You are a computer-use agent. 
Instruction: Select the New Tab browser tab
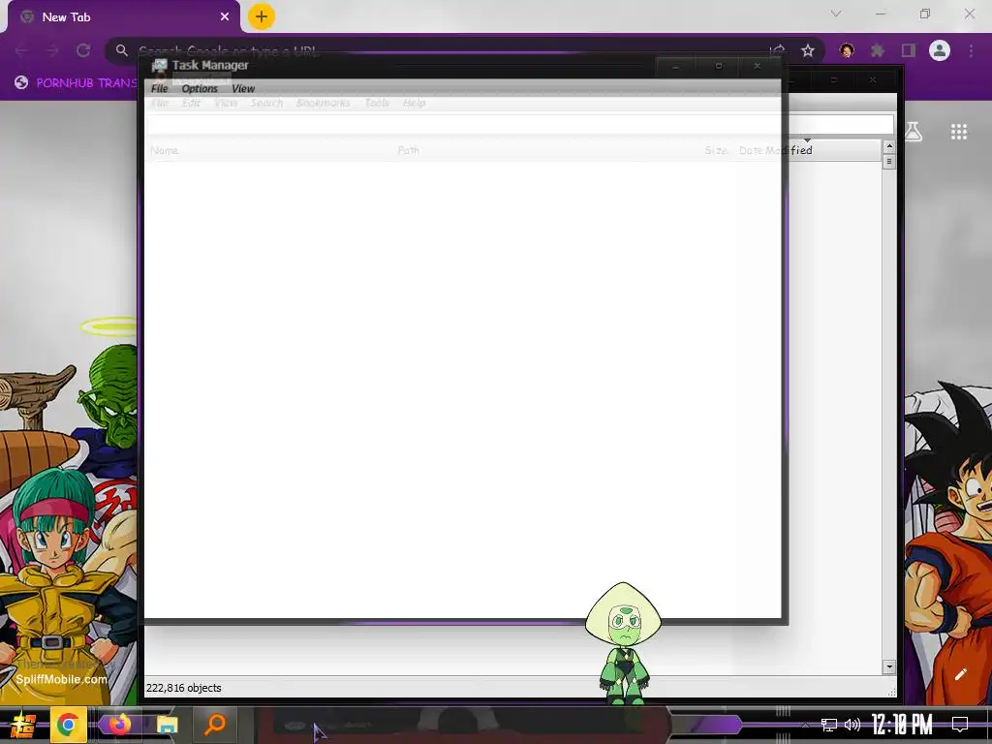click(123, 17)
